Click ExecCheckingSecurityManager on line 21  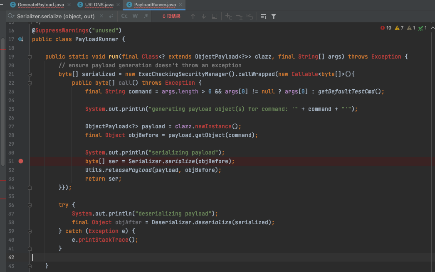tap(183, 74)
